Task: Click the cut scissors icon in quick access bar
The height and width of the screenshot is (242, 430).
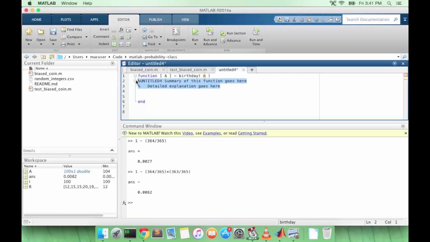Action: pos(294,19)
